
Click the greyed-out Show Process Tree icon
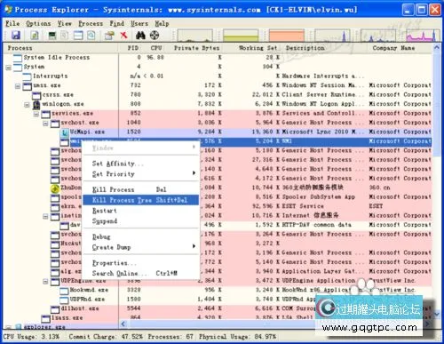(65, 36)
